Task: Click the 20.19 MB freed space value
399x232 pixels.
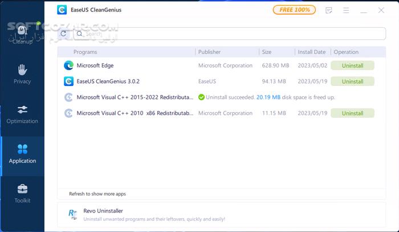Action: point(268,97)
